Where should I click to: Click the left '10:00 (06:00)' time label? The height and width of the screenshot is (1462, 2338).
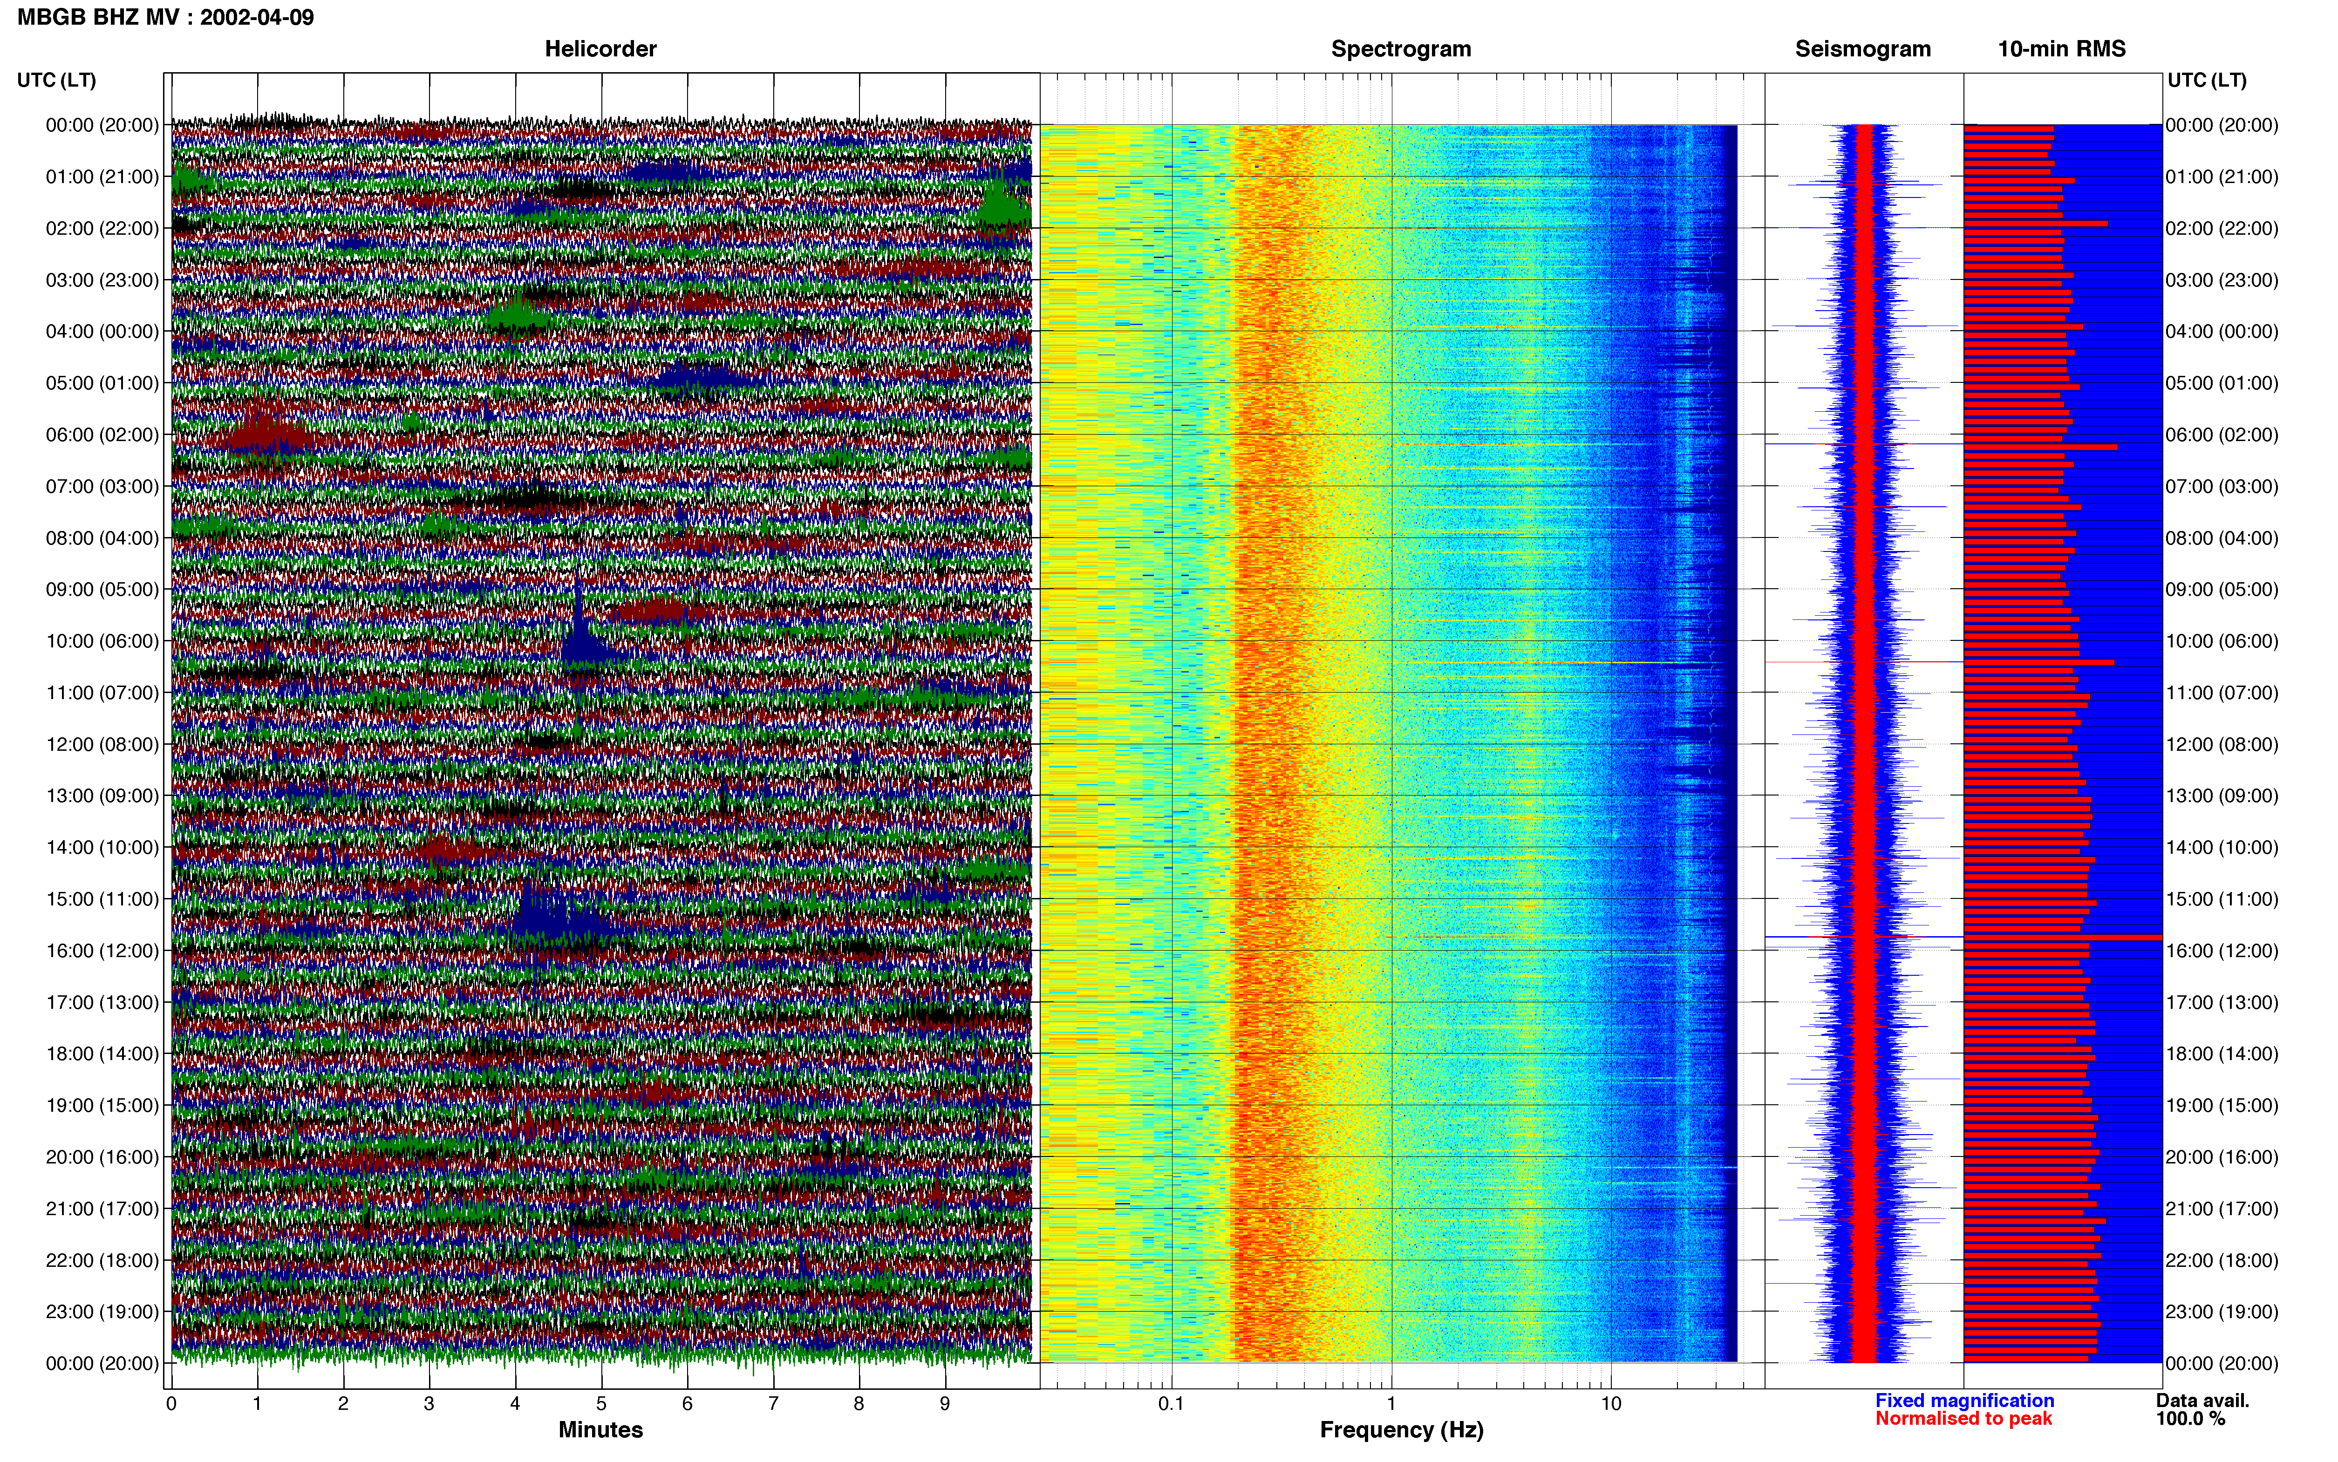point(102,641)
